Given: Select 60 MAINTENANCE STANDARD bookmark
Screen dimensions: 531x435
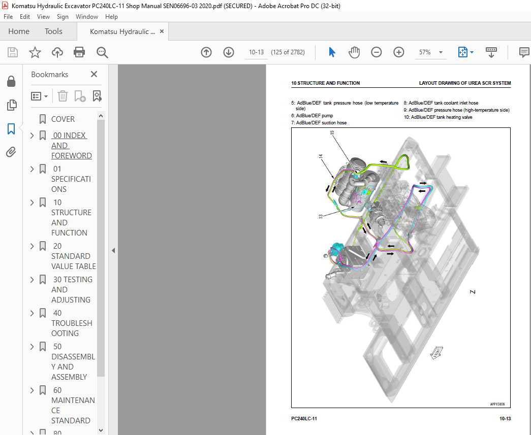Looking at the screenshot, I should pos(73,405).
